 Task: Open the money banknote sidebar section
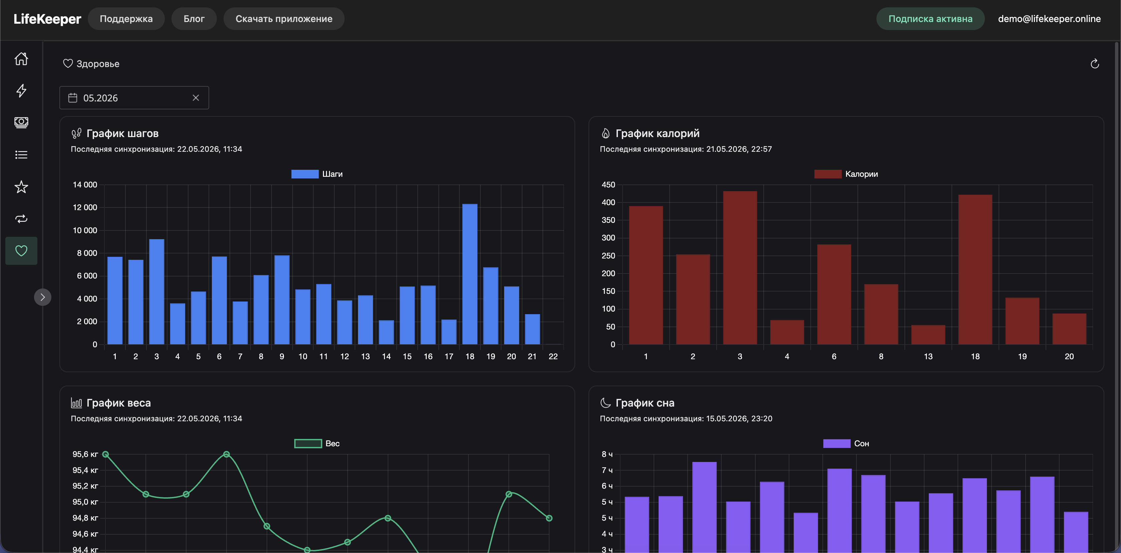click(21, 122)
